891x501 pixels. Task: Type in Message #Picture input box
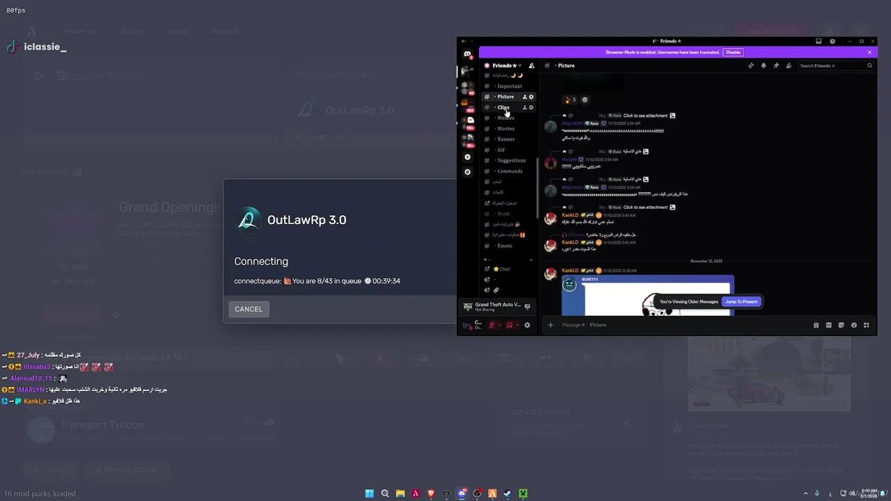(682, 325)
